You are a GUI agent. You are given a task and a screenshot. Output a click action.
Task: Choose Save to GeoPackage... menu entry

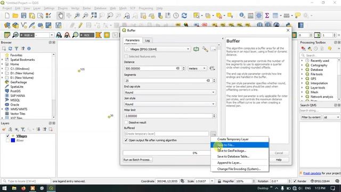pyautogui.click(x=240, y=150)
